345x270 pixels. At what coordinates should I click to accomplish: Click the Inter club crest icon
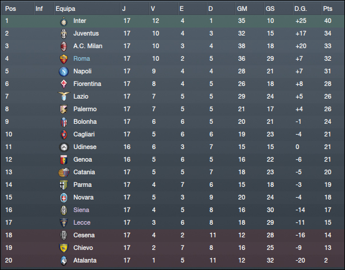click(x=64, y=21)
